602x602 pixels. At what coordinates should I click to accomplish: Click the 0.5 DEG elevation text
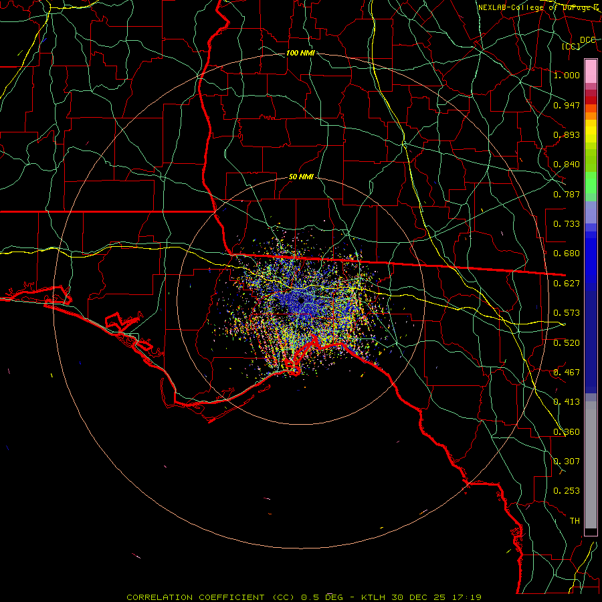click(x=322, y=597)
